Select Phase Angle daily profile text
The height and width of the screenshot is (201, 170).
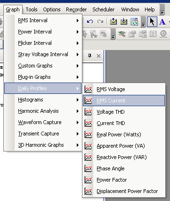[x=111, y=168]
